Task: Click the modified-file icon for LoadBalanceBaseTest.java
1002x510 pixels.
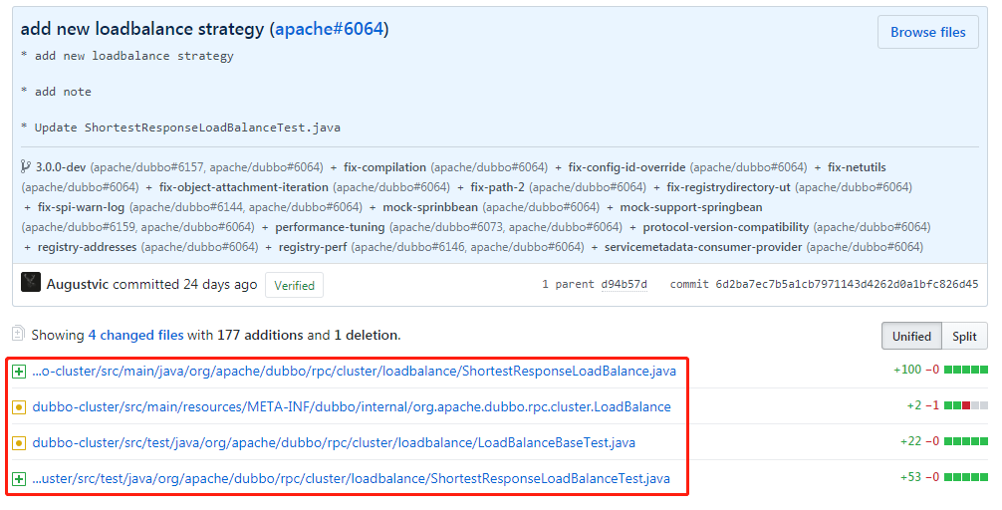Action: point(19,443)
